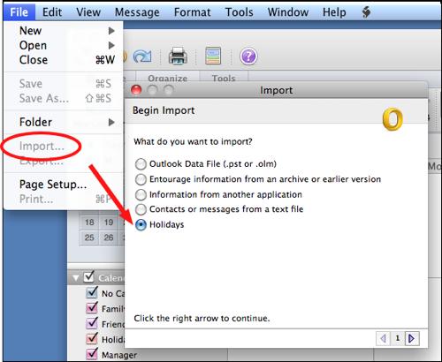
Task: Choose Print... from File menu
Action: pos(64,199)
